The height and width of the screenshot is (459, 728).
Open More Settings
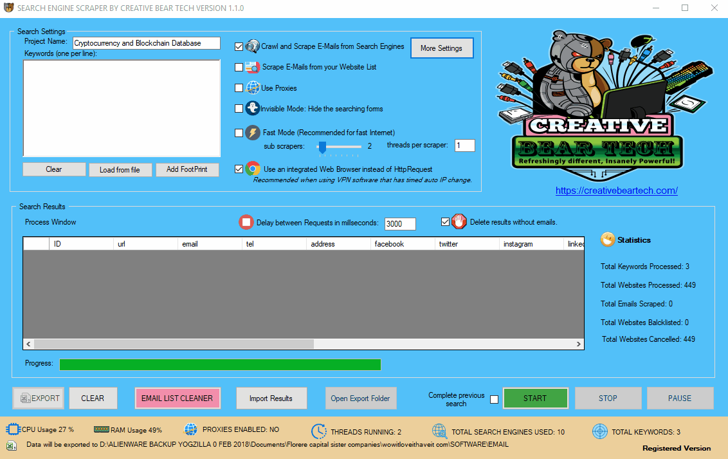(442, 48)
